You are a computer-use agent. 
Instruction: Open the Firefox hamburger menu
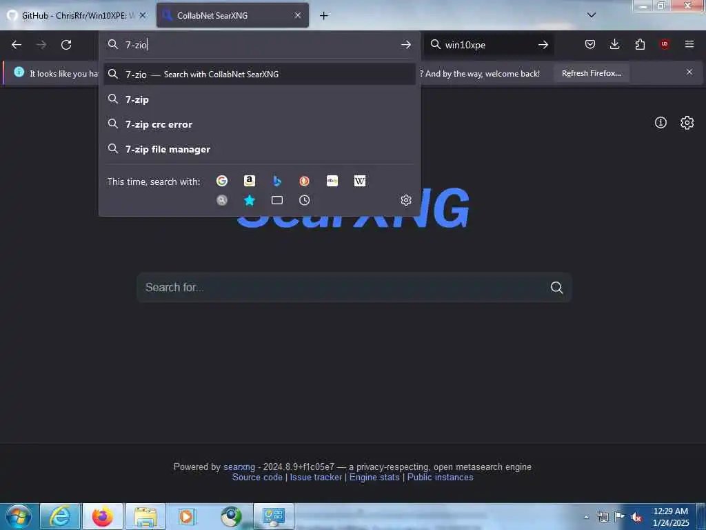click(x=689, y=44)
